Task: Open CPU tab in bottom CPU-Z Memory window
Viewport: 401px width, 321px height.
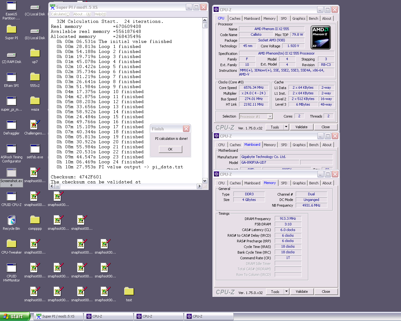Action: point(221,183)
